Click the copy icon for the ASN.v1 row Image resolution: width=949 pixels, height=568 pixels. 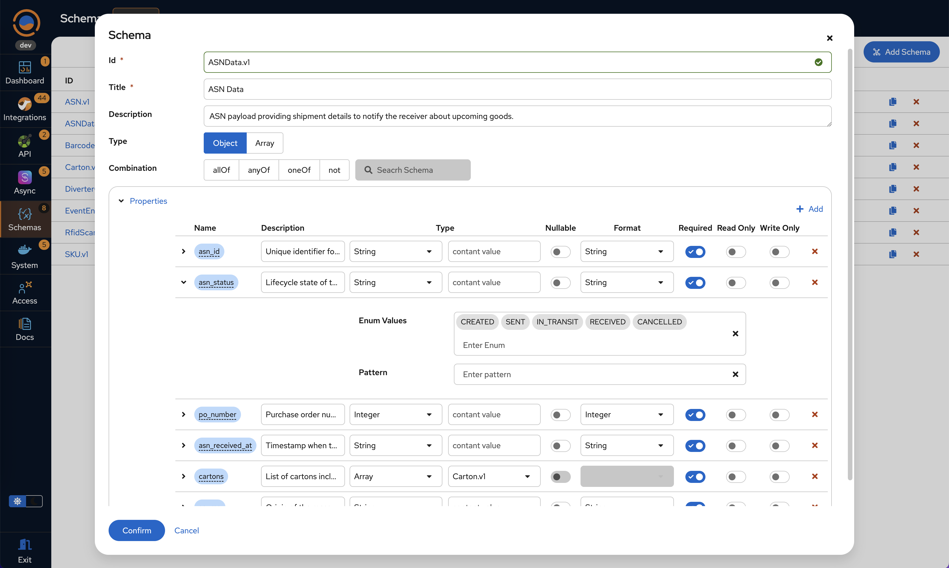click(893, 102)
